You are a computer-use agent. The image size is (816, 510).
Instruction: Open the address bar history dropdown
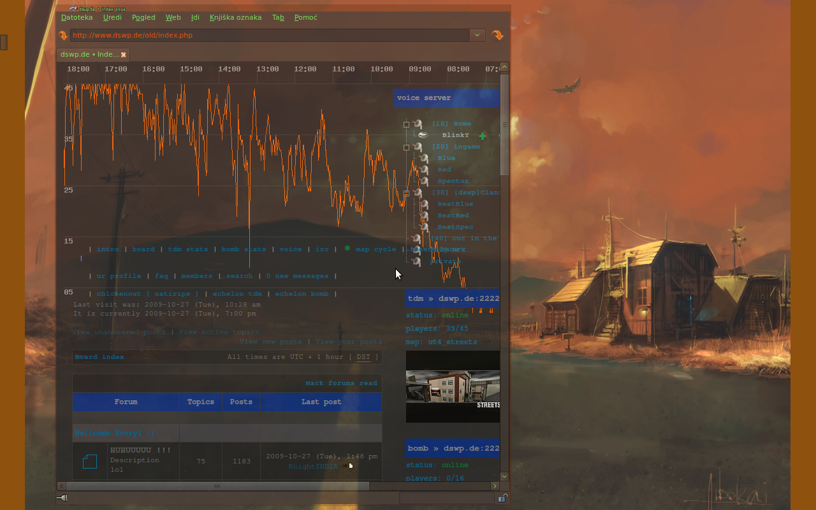[477, 36]
